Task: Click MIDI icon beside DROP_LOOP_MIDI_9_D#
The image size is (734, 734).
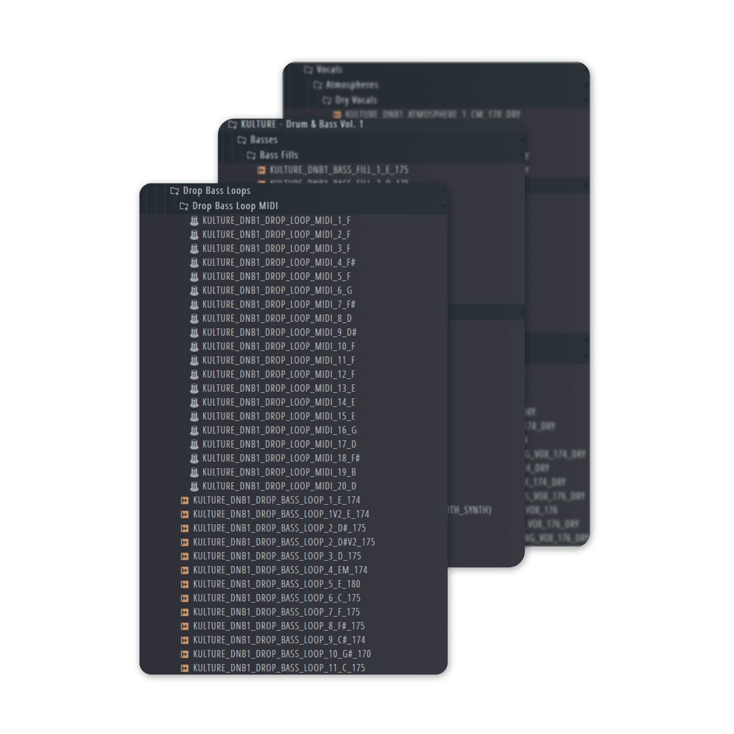Action: (194, 332)
